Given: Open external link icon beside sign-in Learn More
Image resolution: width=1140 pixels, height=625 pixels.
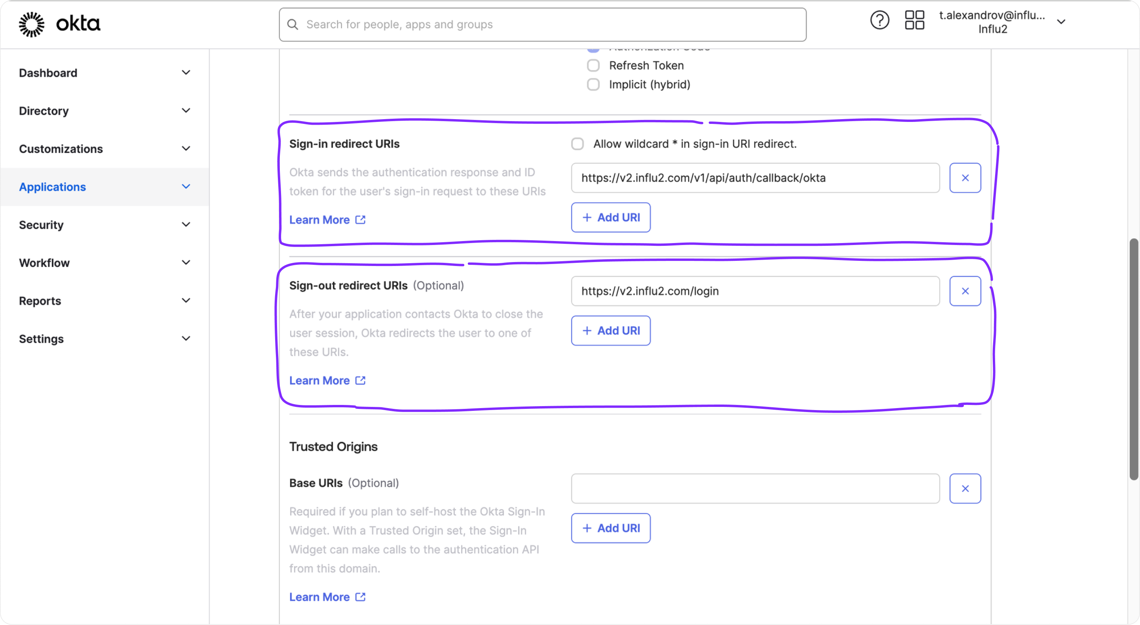Looking at the screenshot, I should [x=360, y=220].
